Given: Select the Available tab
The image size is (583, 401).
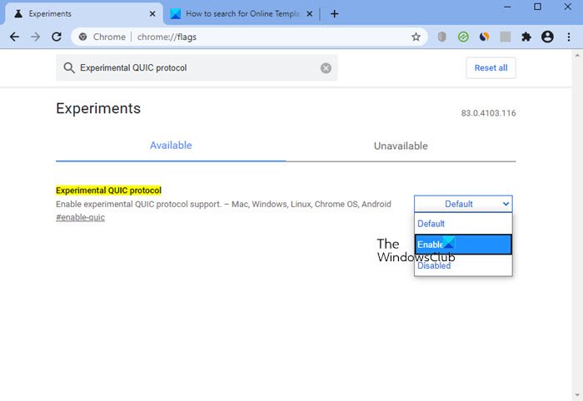Looking at the screenshot, I should [x=171, y=146].
